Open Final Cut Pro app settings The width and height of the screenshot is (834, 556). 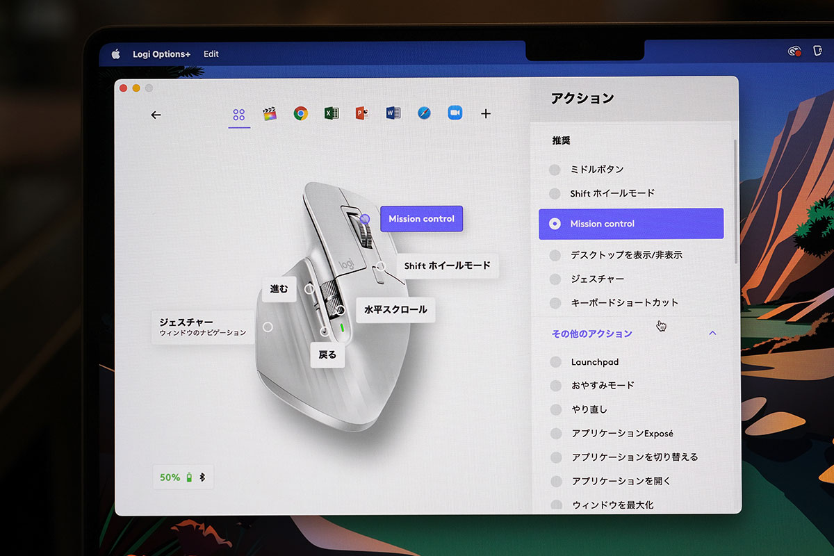point(270,114)
